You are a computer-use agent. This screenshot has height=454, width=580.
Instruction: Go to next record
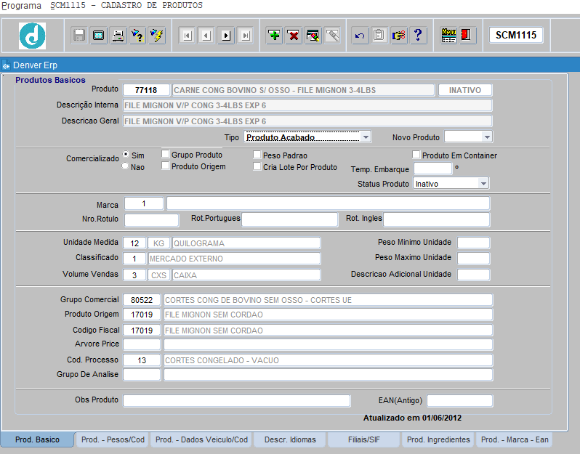tap(226, 36)
